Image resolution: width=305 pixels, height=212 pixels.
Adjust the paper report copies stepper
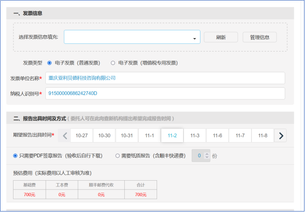click(207, 156)
